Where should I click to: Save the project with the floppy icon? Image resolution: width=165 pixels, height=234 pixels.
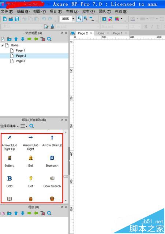[x=17, y=19]
